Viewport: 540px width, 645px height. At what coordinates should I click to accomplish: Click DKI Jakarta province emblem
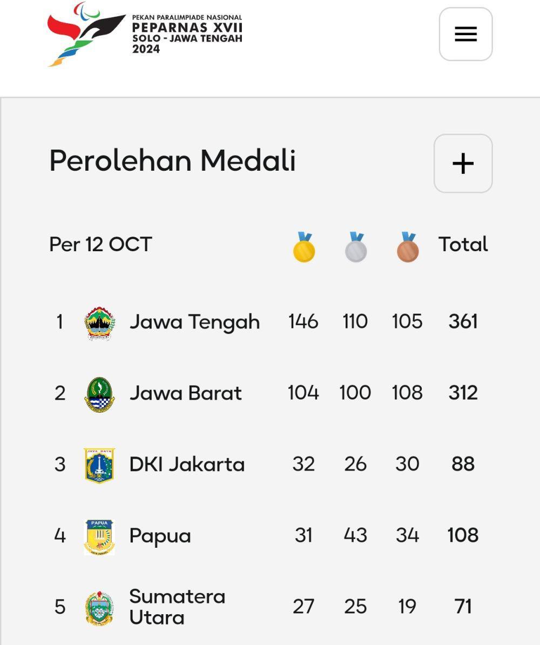click(x=99, y=466)
